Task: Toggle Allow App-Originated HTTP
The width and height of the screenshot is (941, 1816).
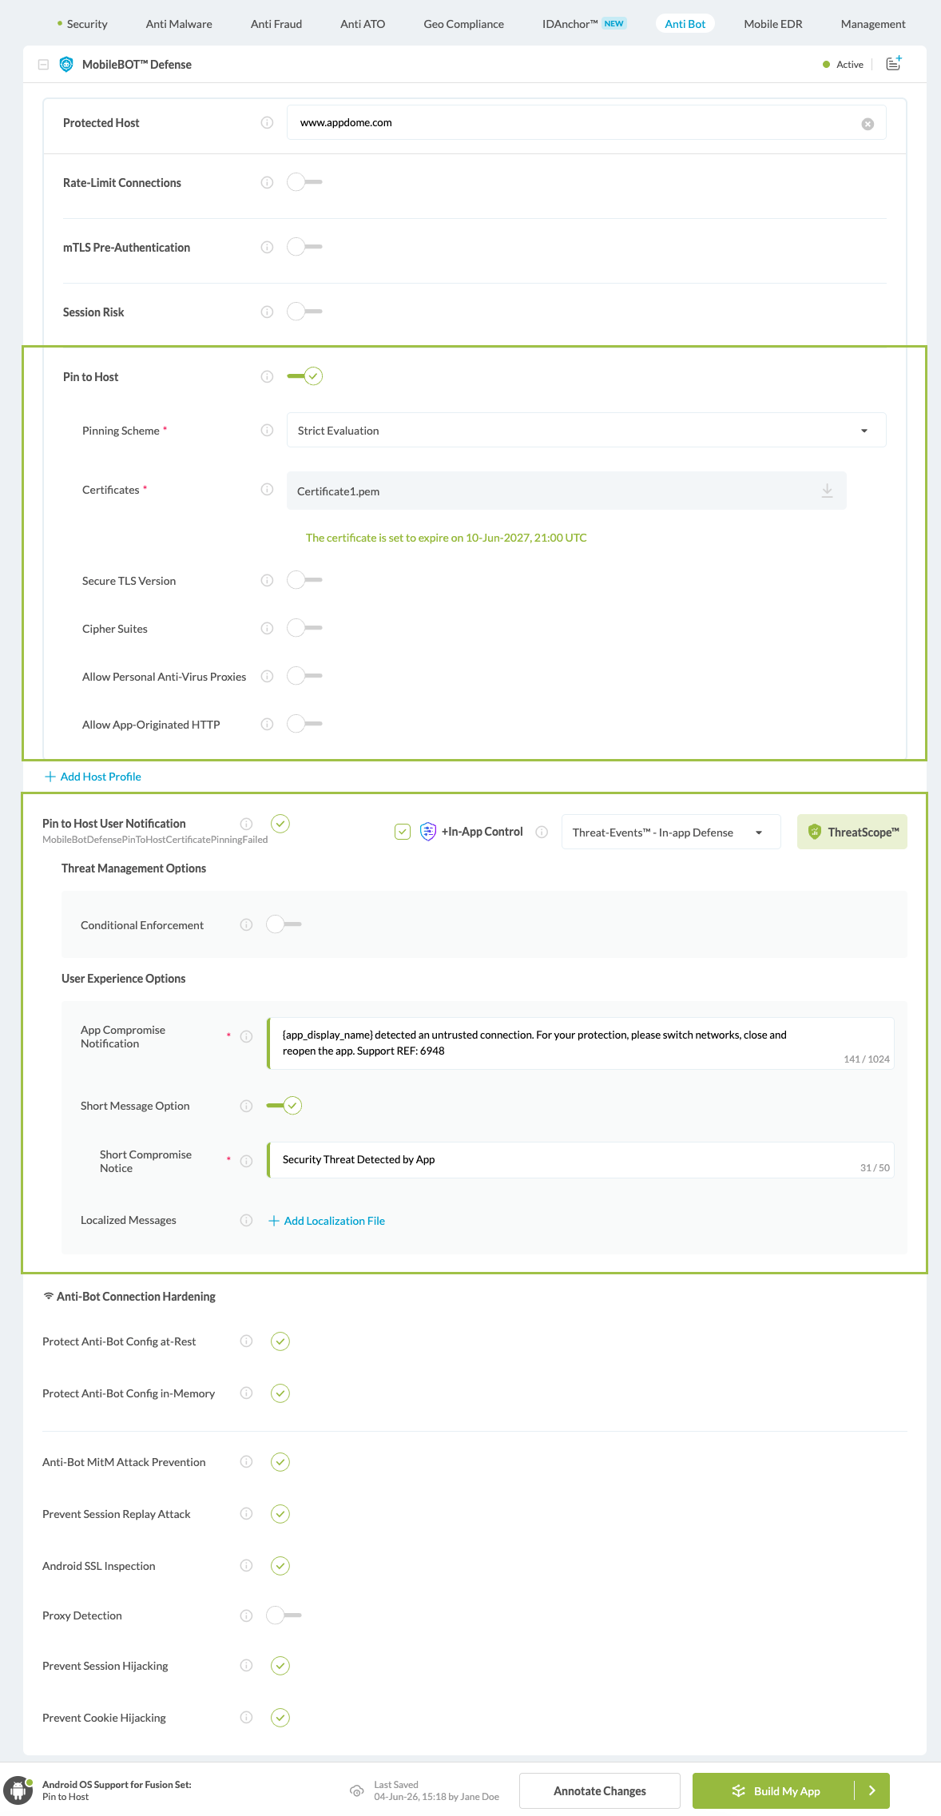Action: (x=304, y=724)
